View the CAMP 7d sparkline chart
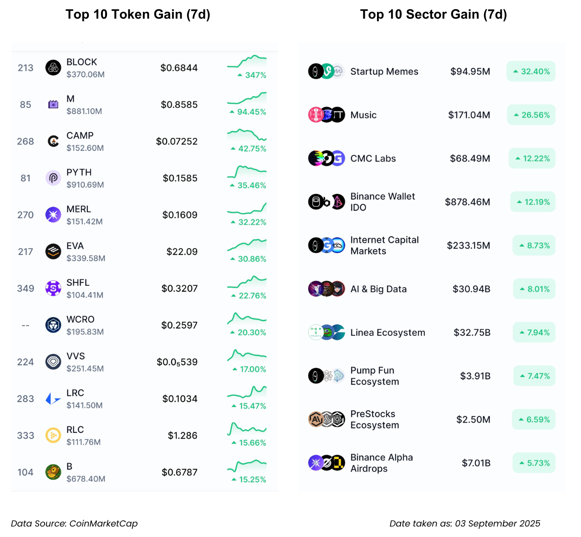Viewport: 581px width, 537px height. pos(247,135)
